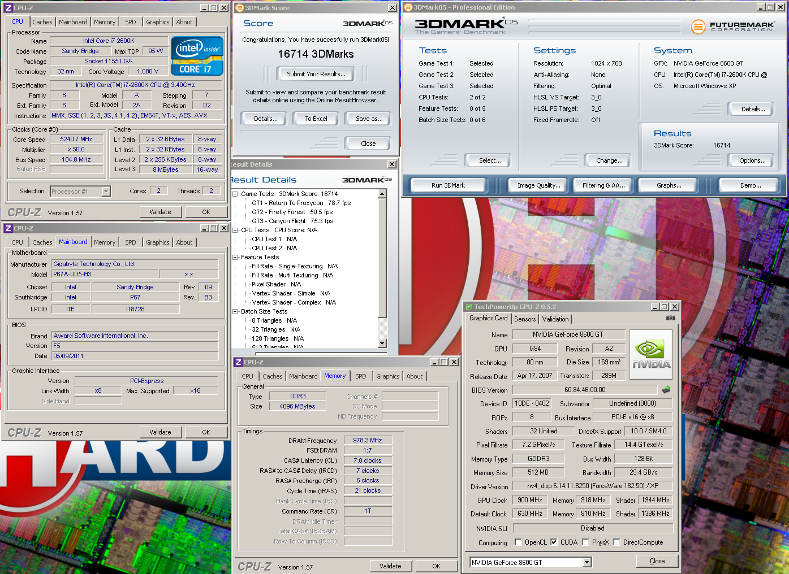Open Caches tab in CPU-Z CPU window
The height and width of the screenshot is (574, 789).
tap(42, 22)
